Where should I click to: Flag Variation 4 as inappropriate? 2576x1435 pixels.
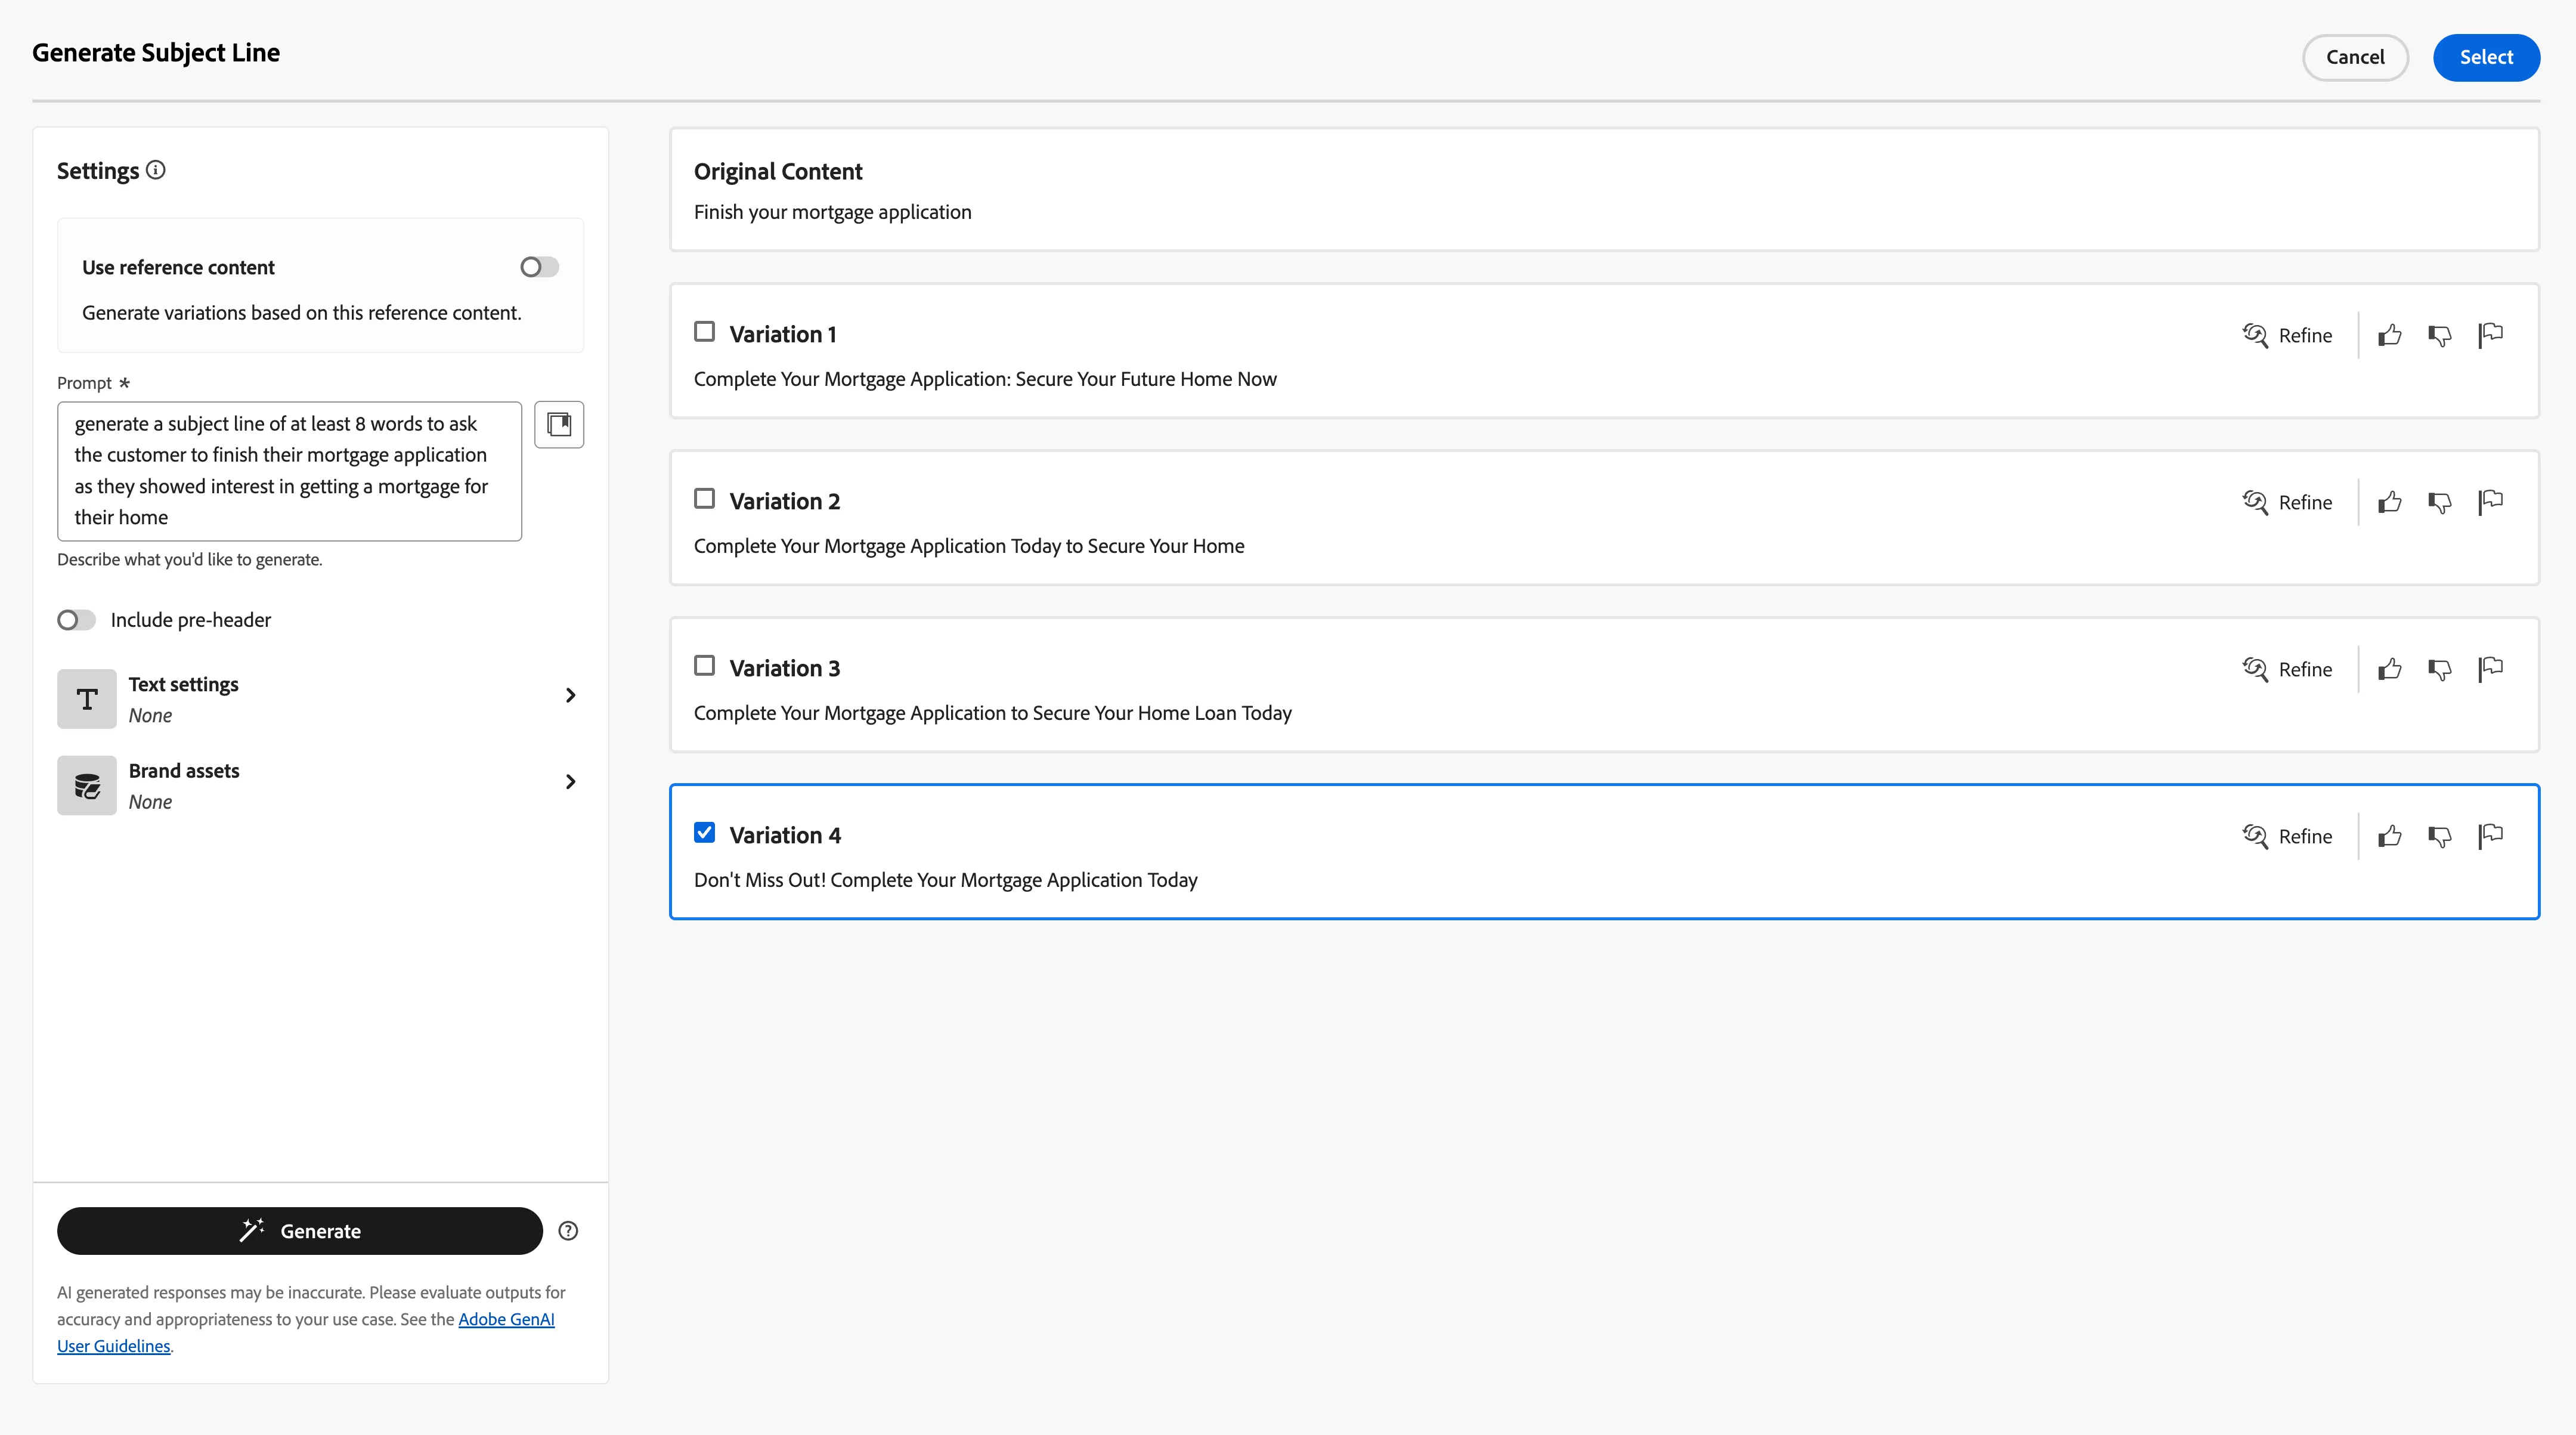[2491, 836]
